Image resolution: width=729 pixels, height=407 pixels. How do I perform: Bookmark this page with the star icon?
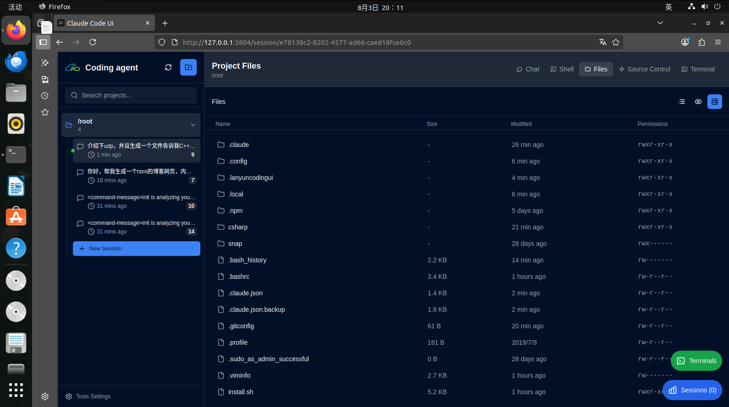(616, 42)
